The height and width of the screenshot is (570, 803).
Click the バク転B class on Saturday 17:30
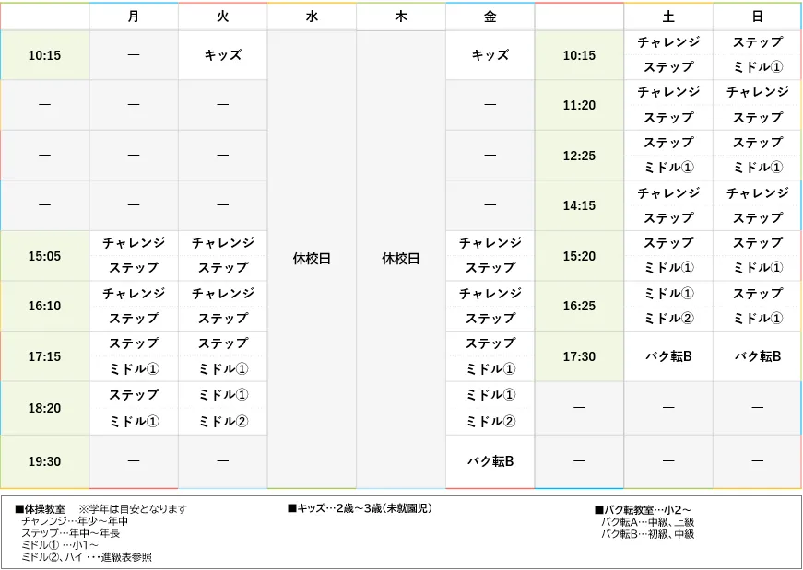coord(667,356)
